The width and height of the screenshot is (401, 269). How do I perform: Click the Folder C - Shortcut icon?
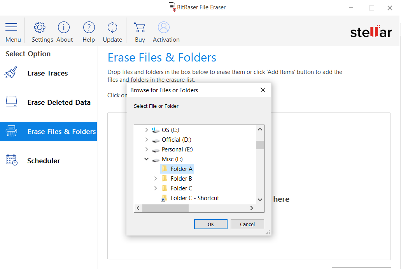(x=164, y=198)
